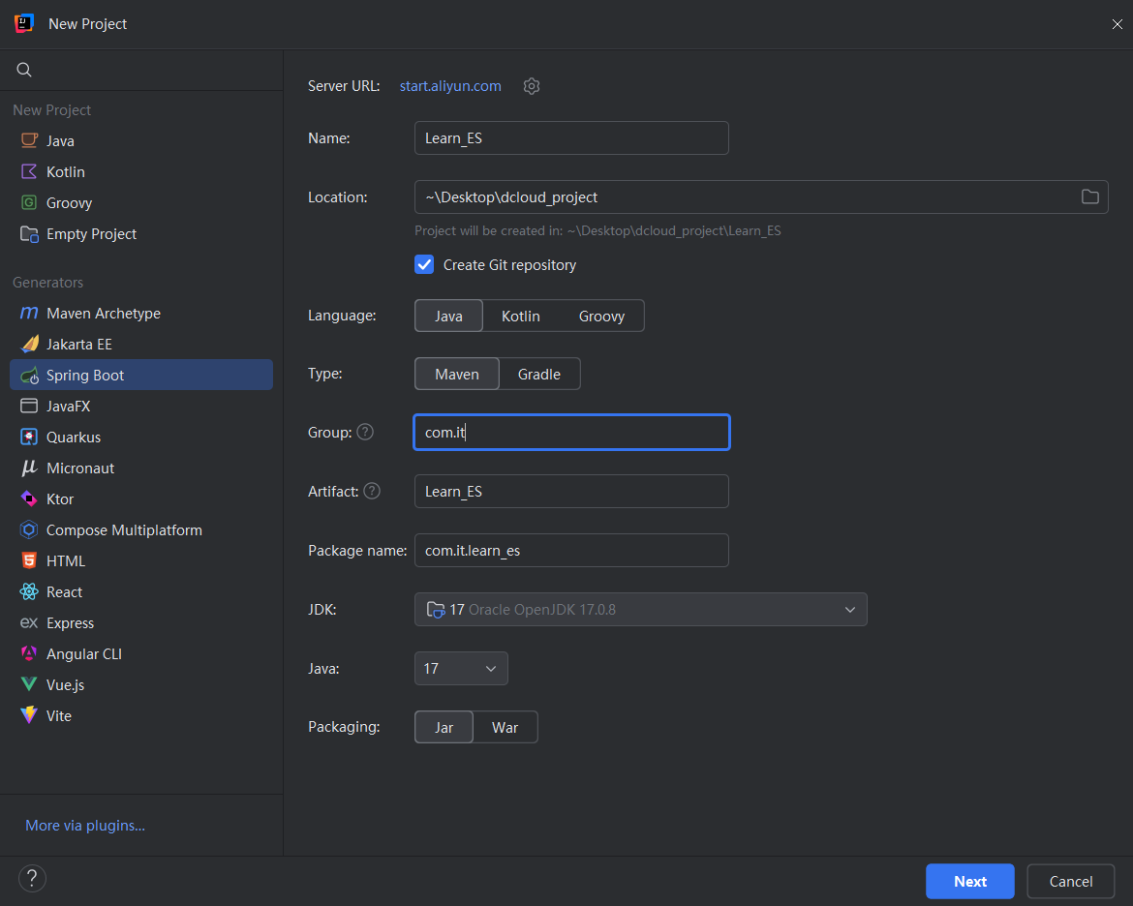1133x906 pixels.
Task: Select Maven Archetype generator label
Action: tap(104, 314)
